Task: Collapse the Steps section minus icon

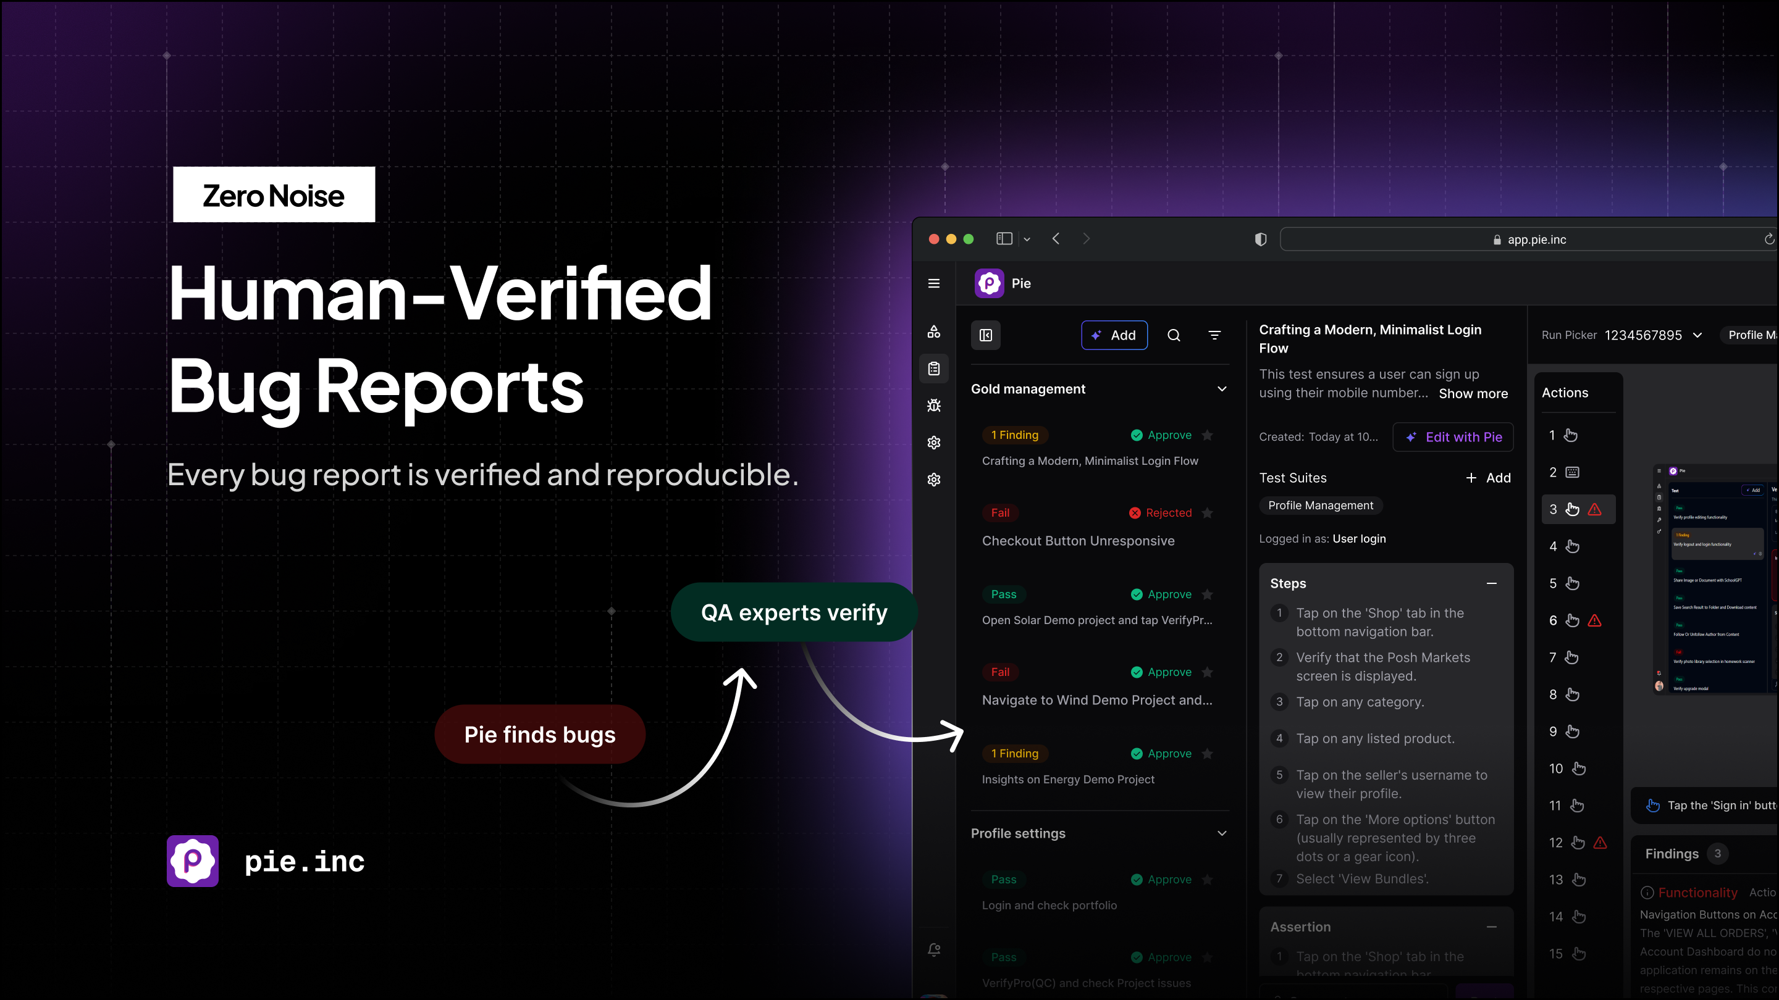Action: coord(1491,584)
